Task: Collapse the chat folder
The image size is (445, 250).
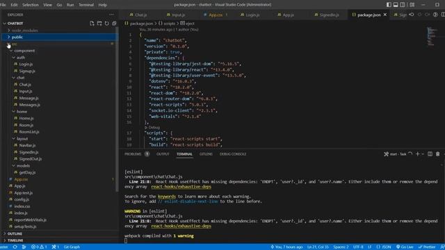Action: point(60,78)
